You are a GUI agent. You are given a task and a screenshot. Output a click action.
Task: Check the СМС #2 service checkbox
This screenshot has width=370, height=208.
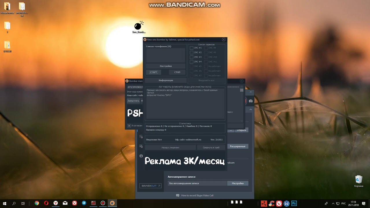191,53
